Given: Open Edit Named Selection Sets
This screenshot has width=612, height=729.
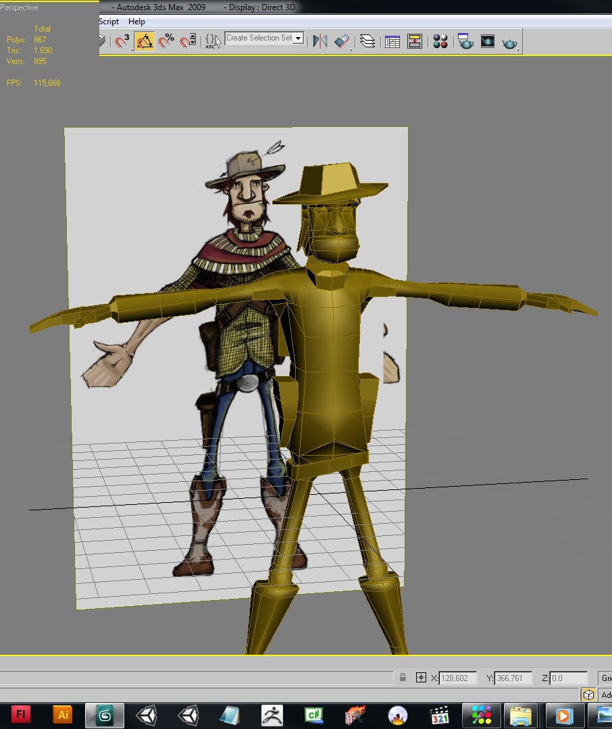Looking at the screenshot, I should tap(213, 41).
